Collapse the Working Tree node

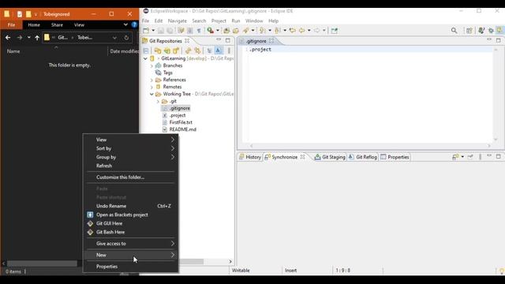pyautogui.click(x=151, y=94)
